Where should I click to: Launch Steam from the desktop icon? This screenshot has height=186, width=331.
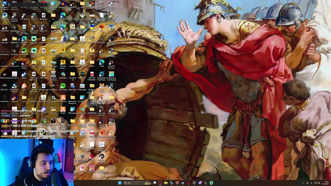(x=24, y=75)
